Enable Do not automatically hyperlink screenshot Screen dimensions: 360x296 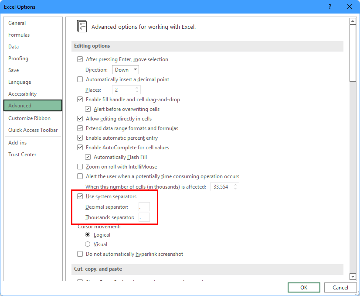tap(80, 254)
